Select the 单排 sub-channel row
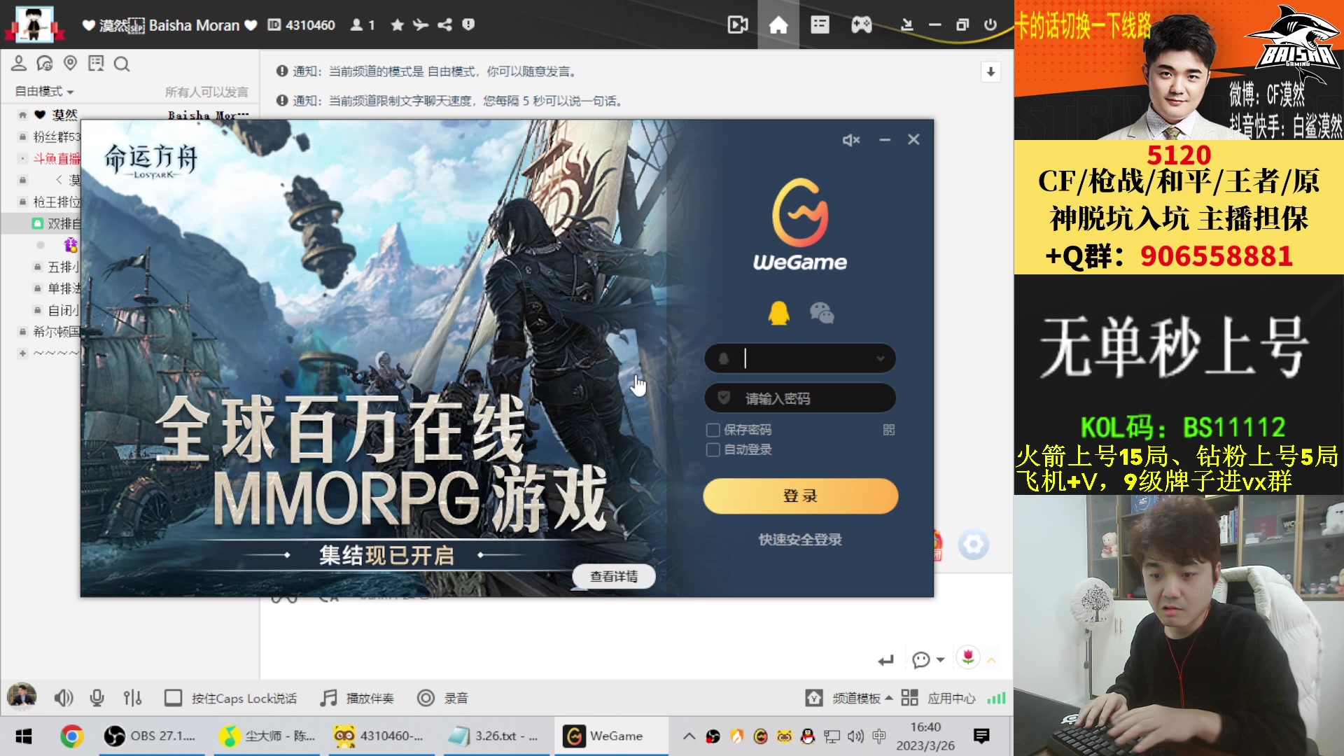 click(63, 288)
